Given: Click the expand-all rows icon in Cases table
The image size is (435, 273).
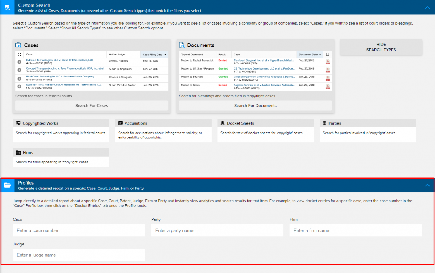Looking at the screenshot, I should (x=19, y=54).
